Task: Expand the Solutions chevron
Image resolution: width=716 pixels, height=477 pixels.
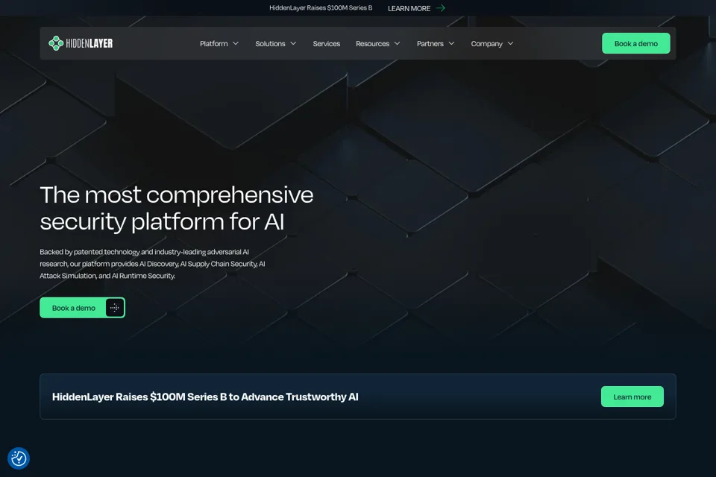Action: 293,43
